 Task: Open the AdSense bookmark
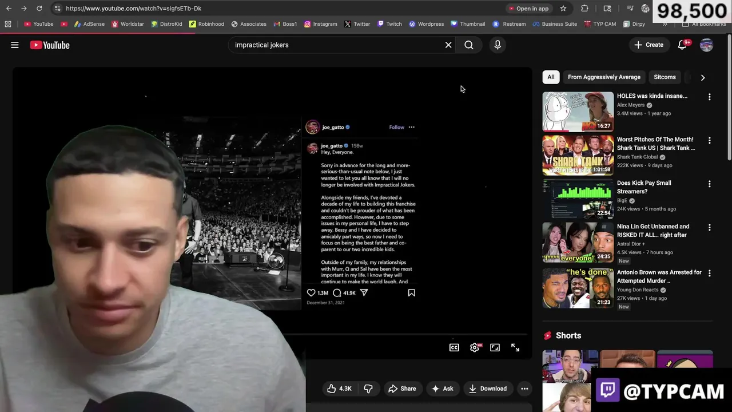click(89, 24)
